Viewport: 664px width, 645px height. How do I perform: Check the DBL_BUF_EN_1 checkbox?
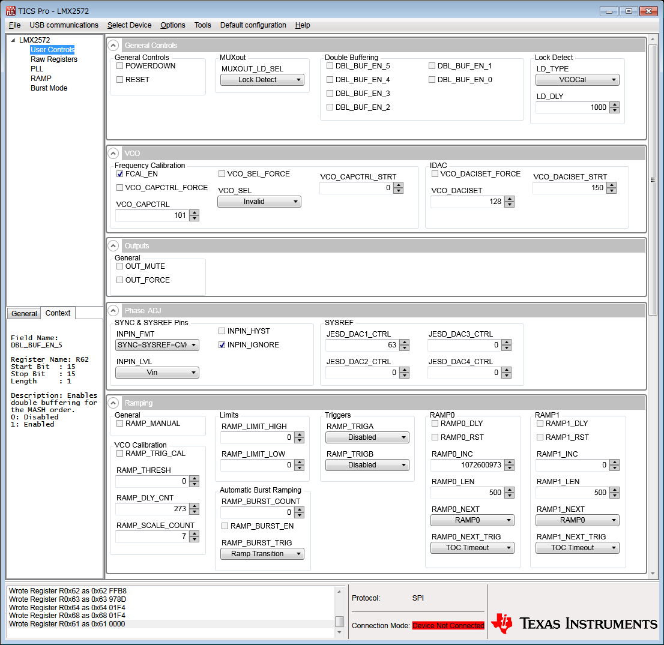[432, 66]
